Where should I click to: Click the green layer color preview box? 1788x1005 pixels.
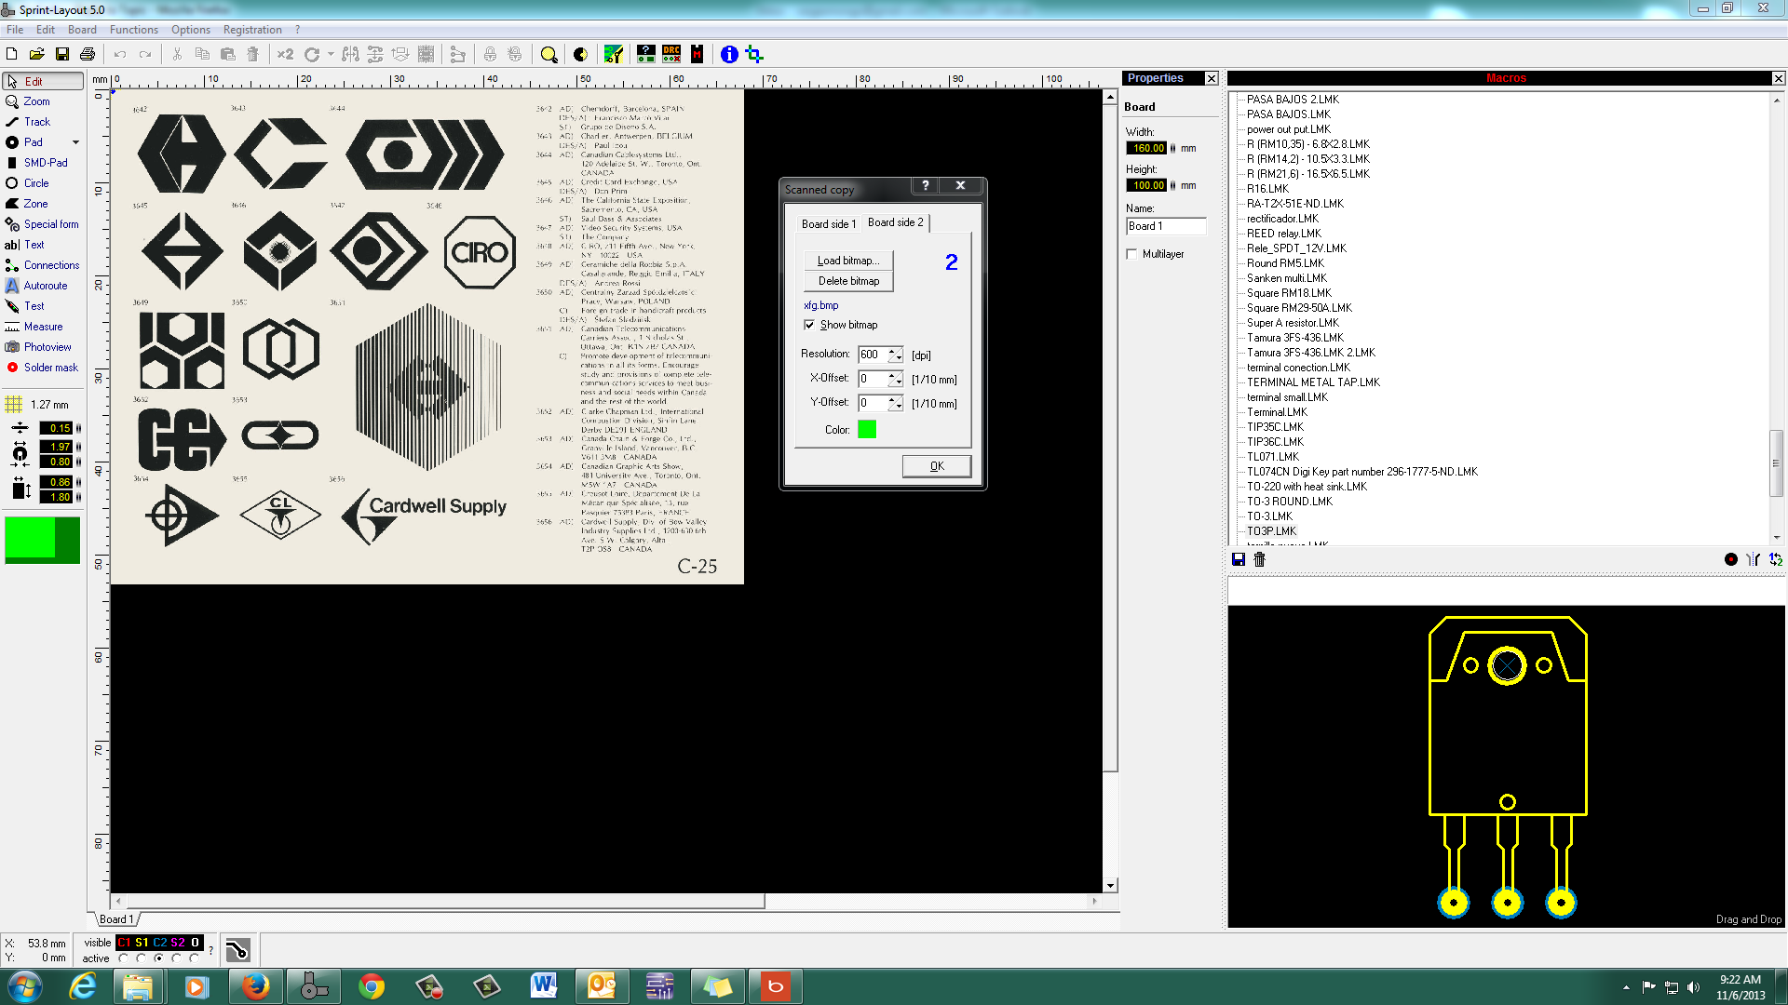click(x=42, y=540)
